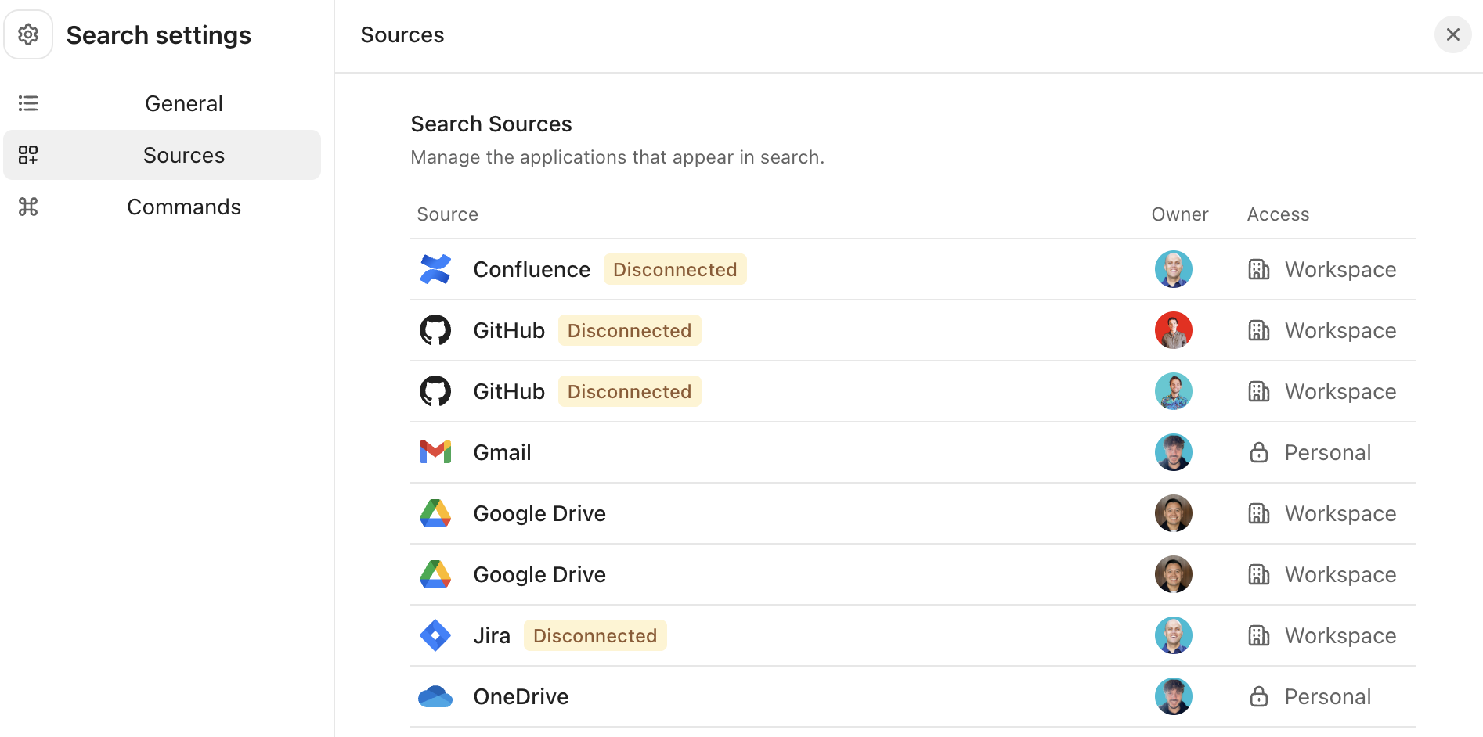Open the General settings section
The image size is (1483, 737).
point(162,103)
